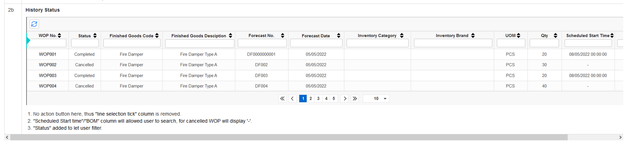Click Qty value 40 in WOP004 row

[x=544, y=86]
